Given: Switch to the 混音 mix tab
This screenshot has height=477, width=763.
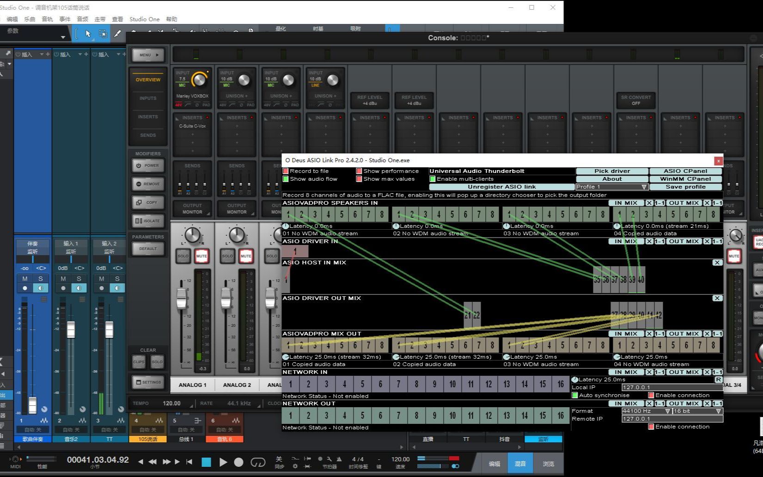Looking at the screenshot, I should pos(520,464).
